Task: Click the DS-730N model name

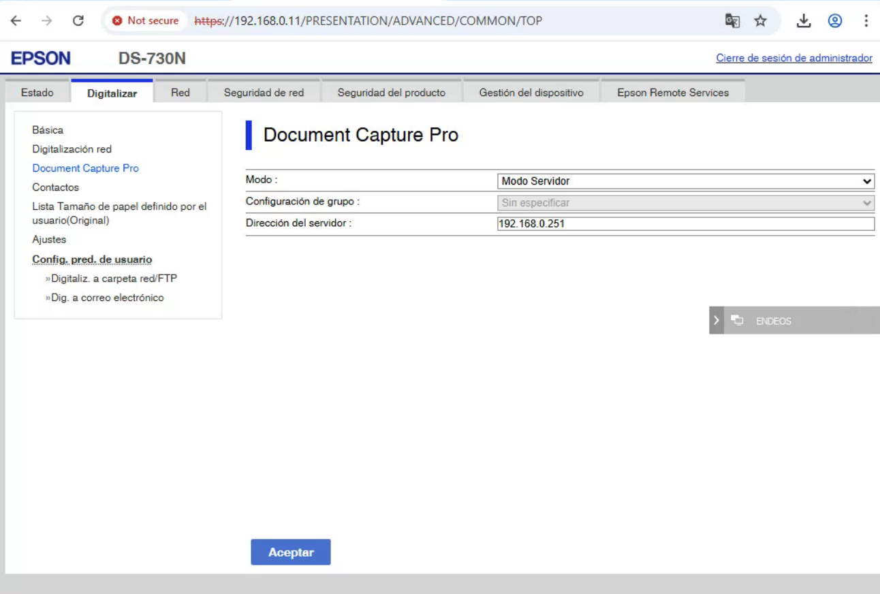Action: [x=152, y=59]
